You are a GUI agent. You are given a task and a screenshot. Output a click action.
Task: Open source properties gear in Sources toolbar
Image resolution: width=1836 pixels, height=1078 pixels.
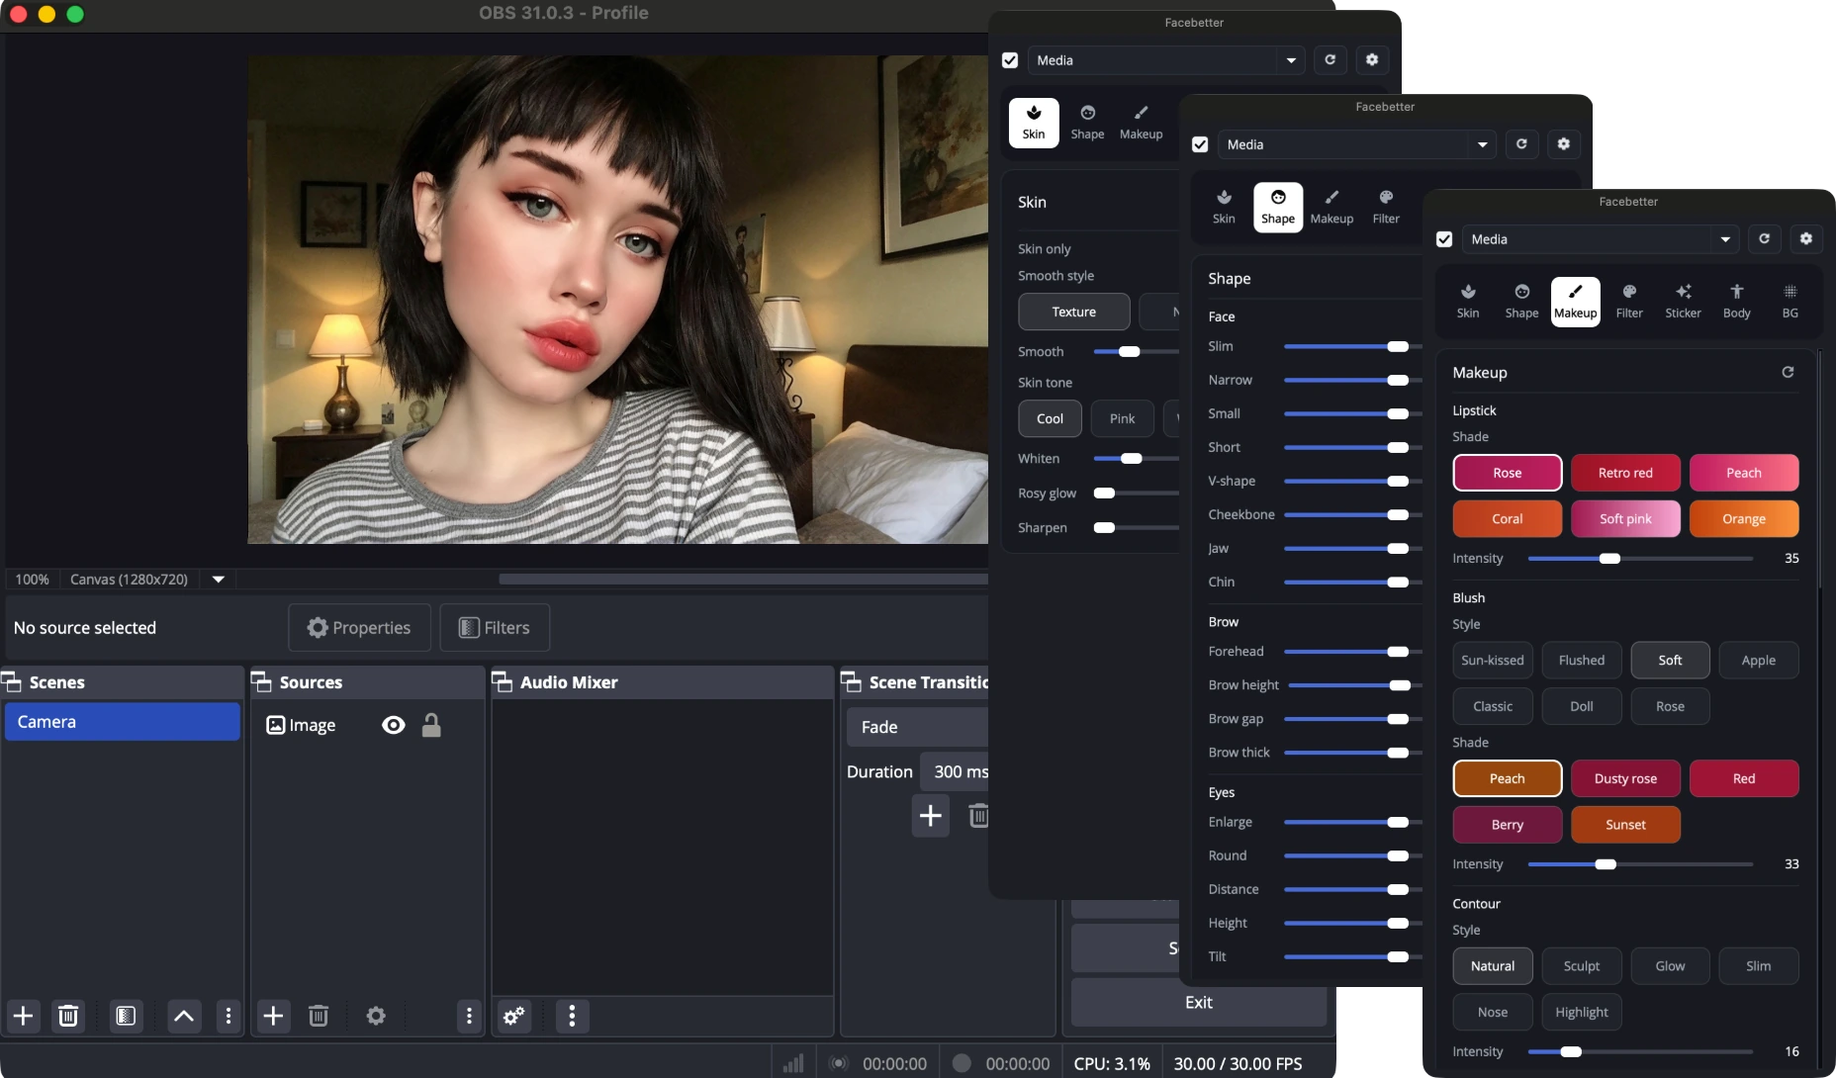tap(376, 1016)
